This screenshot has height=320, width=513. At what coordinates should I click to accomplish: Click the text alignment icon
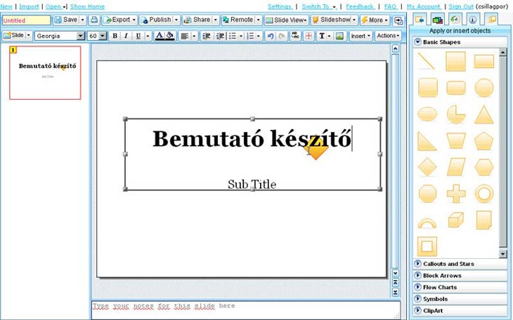pos(185,36)
